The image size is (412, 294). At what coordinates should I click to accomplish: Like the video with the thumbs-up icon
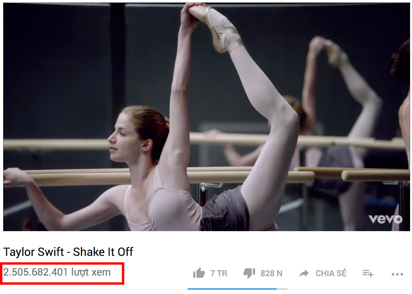pos(199,273)
